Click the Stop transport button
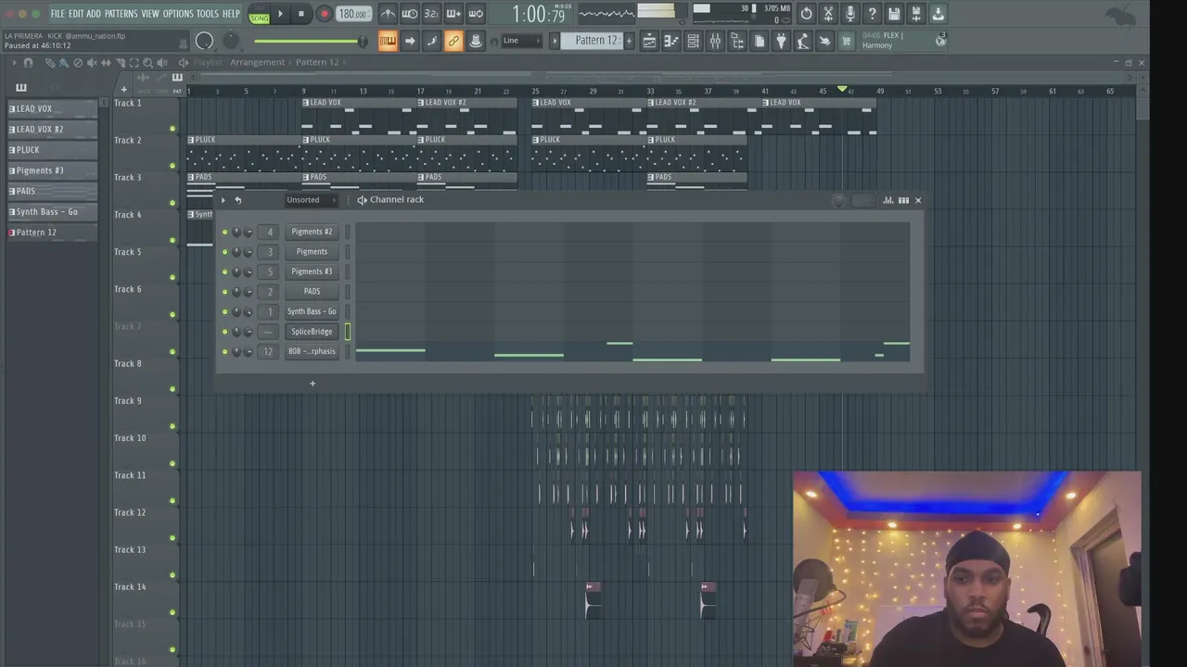 coord(300,14)
